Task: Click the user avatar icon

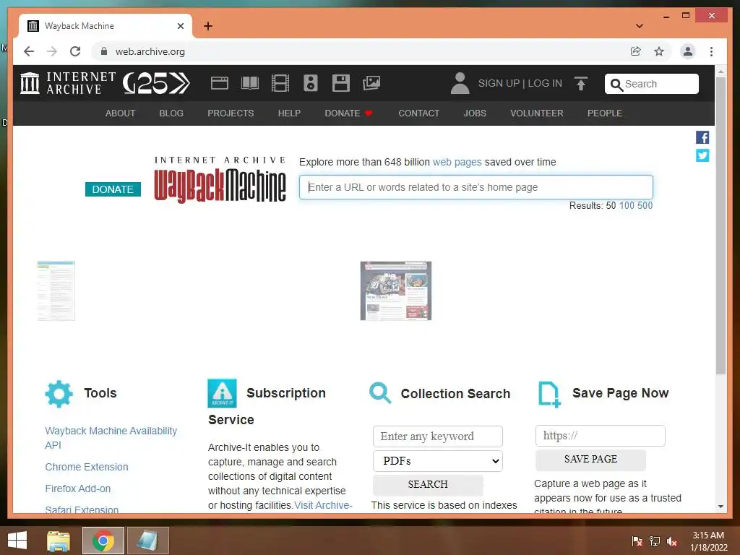Action: 460,83
